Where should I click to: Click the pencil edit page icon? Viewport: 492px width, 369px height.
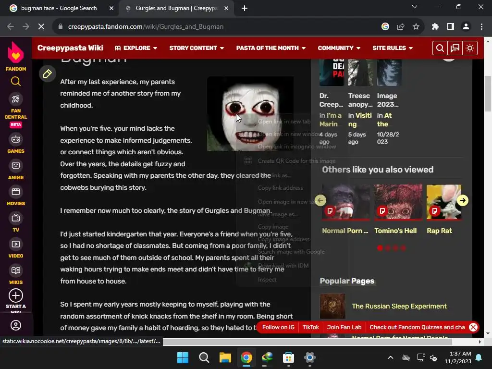tap(48, 74)
